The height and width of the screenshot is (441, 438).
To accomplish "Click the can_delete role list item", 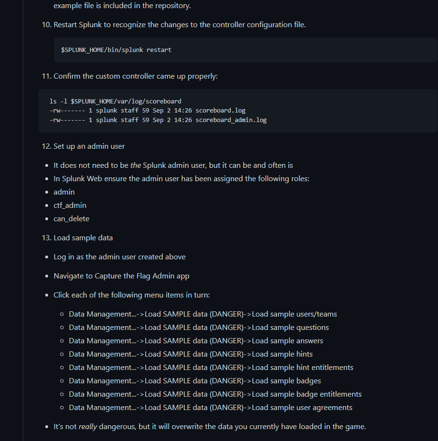I will click(71, 218).
